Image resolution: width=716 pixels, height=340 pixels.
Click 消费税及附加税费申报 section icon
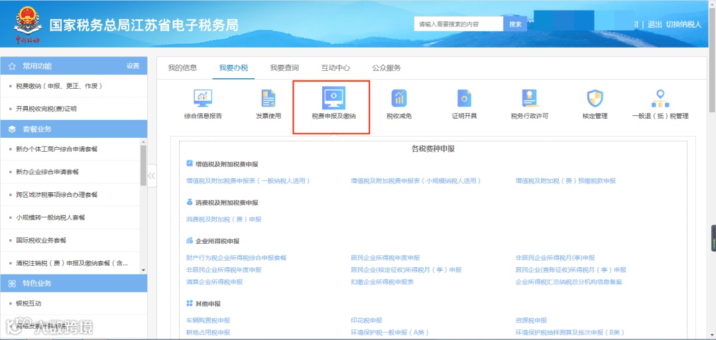tap(190, 201)
